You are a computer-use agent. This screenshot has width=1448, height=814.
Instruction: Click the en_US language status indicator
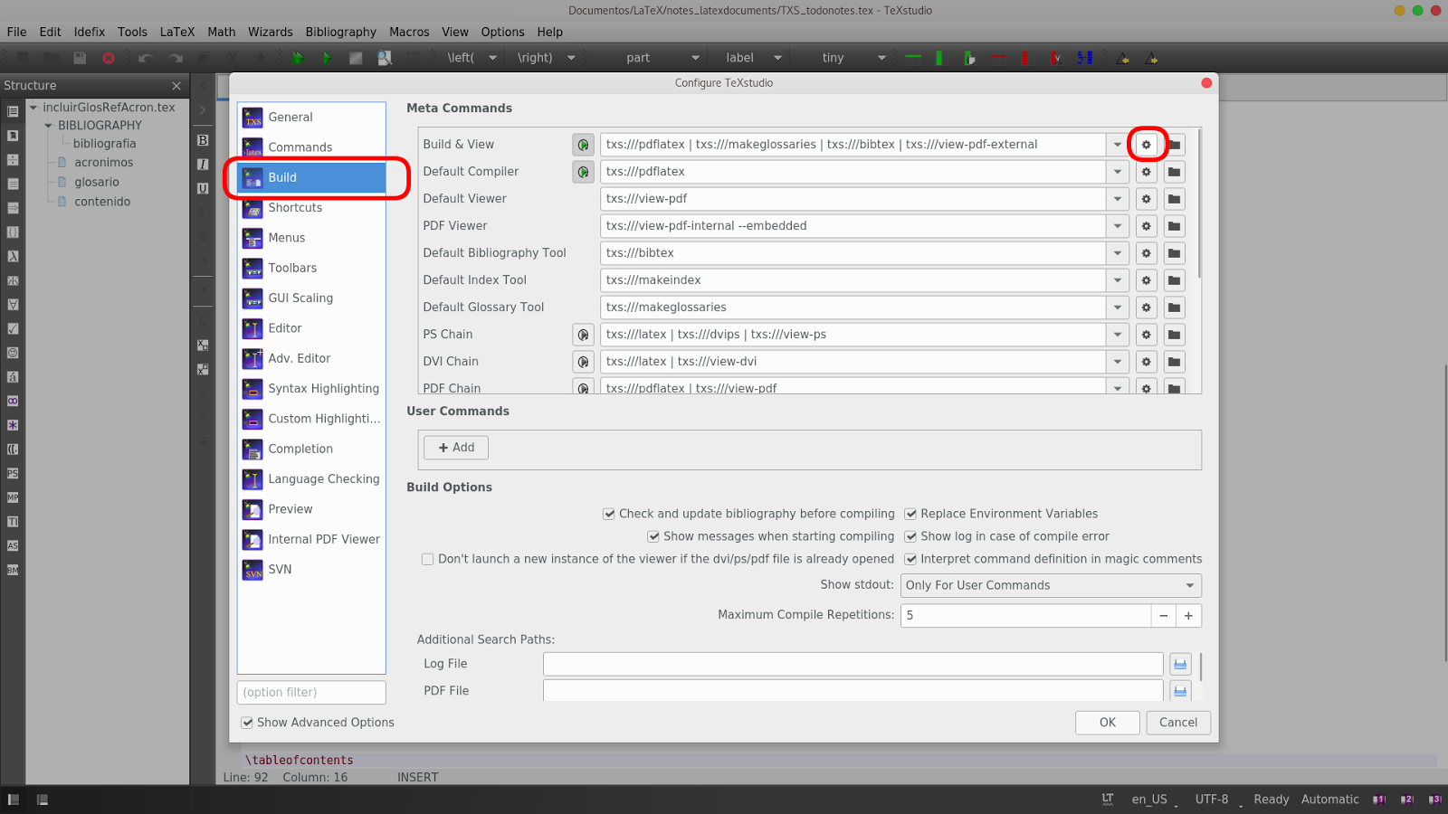(1149, 800)
